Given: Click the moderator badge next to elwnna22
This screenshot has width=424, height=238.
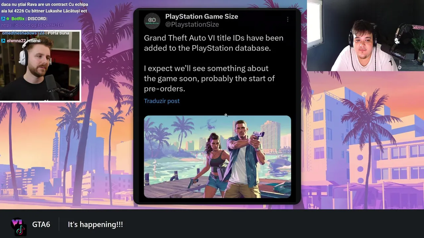Looking at the screenshot, I should pos(3,41).
